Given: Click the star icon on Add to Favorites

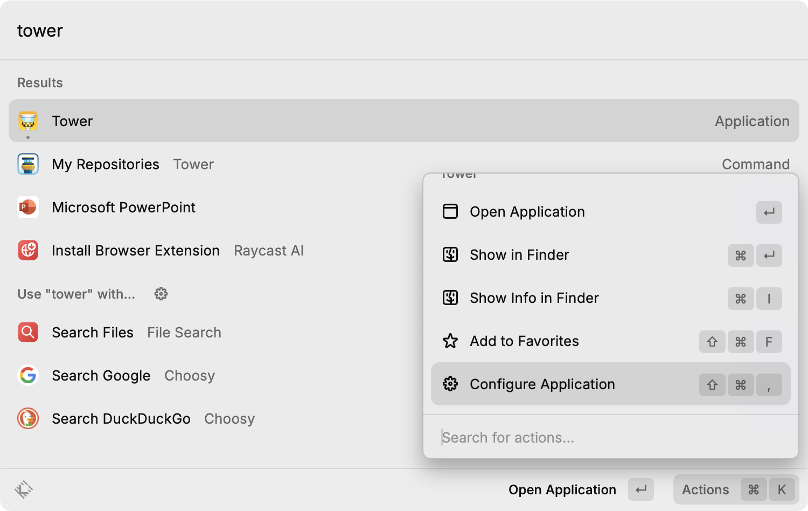Looking at the screenshot, I should click(x=450, y=341).
